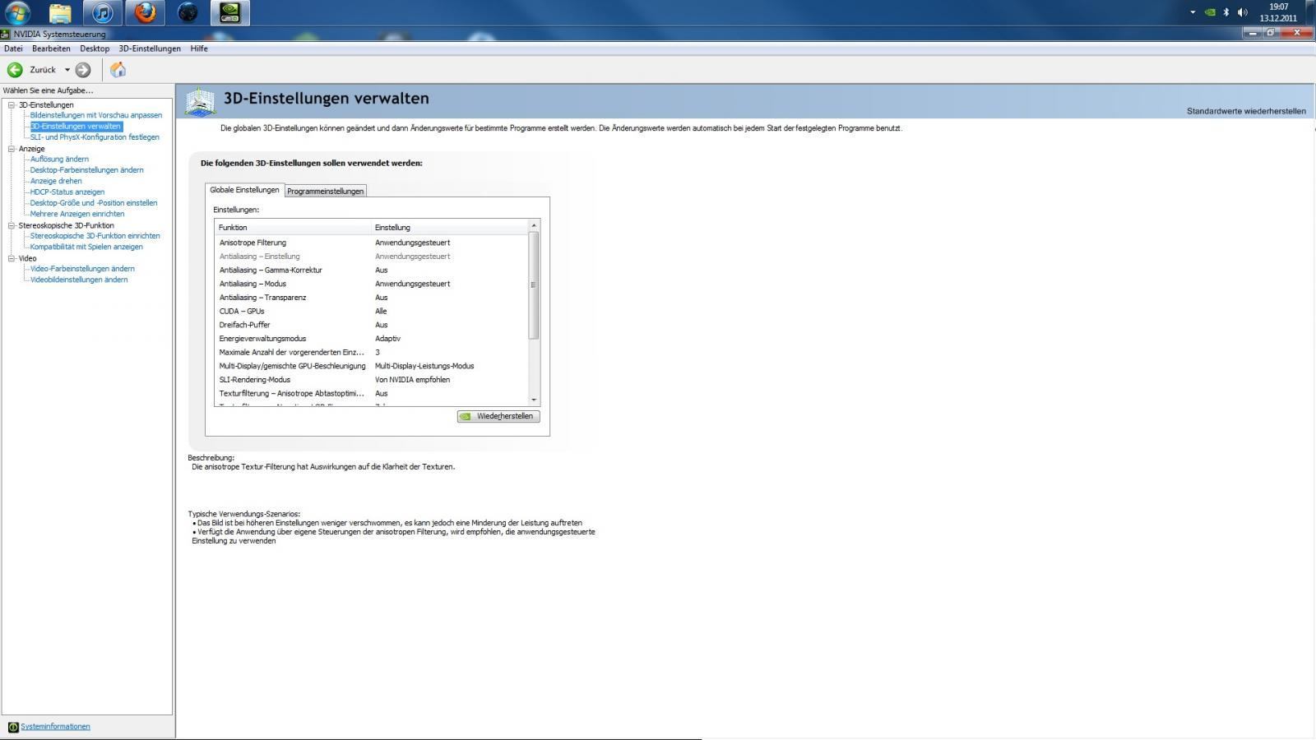Click the Einstellung column header

click(450, 228)
